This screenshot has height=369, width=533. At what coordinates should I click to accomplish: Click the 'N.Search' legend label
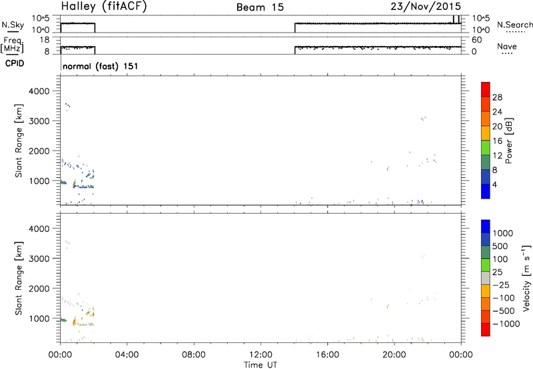[515, 25]
